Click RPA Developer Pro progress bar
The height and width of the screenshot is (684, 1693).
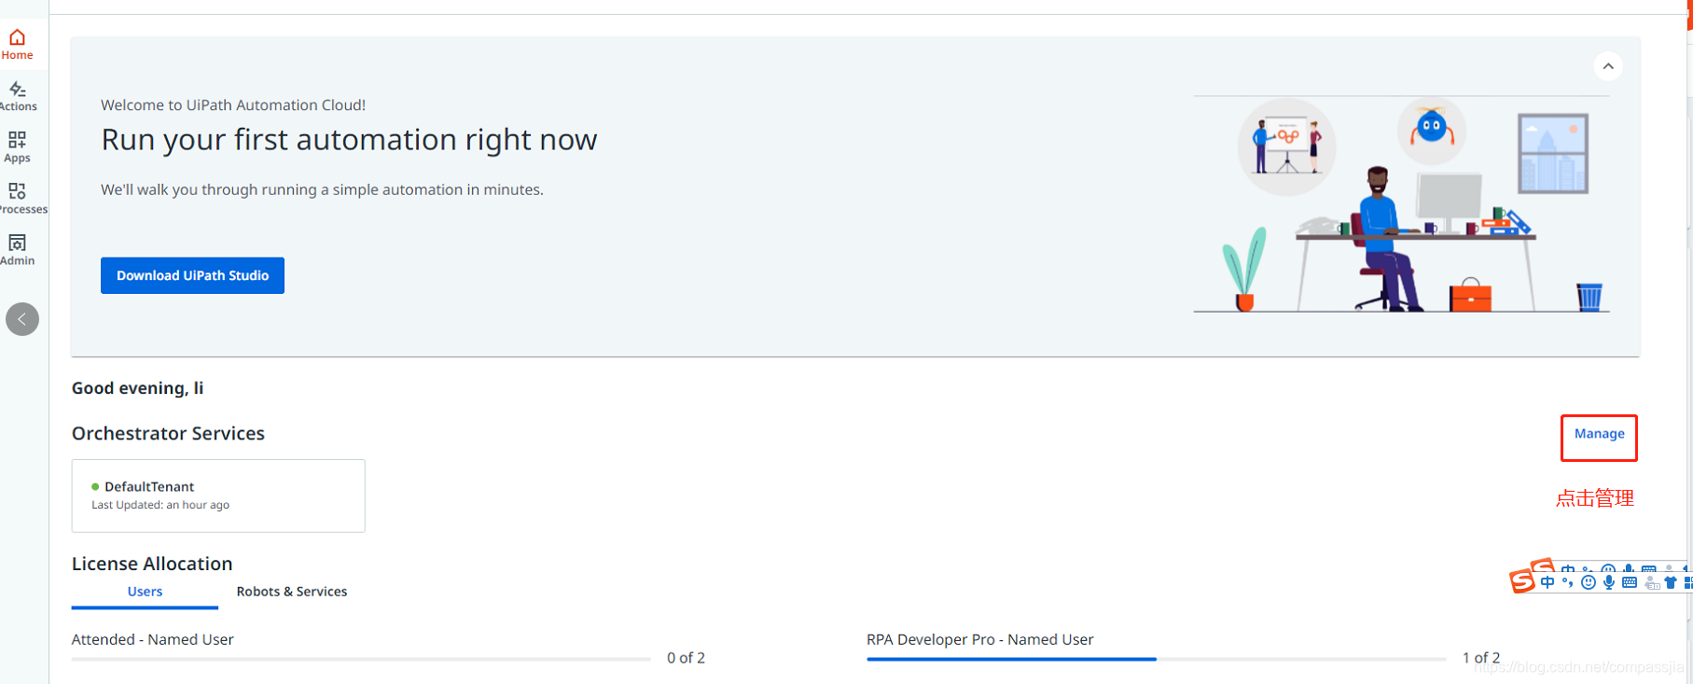[x=1156, y=659]
